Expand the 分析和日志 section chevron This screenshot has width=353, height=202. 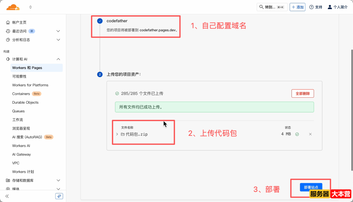[58, 40]
